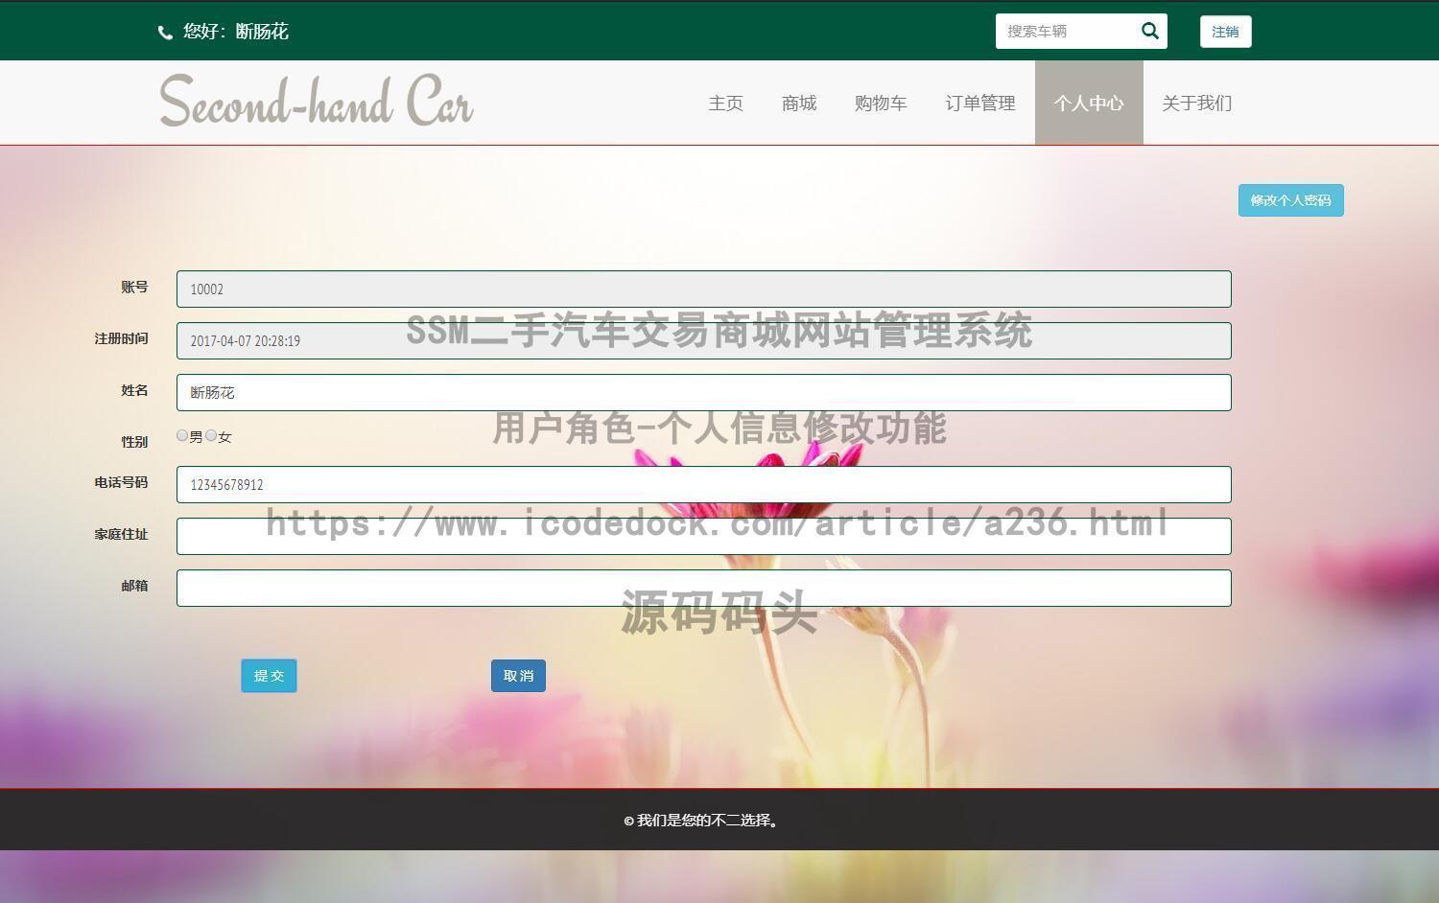Click the empty 家庭住址 address field

click(703, 536)
